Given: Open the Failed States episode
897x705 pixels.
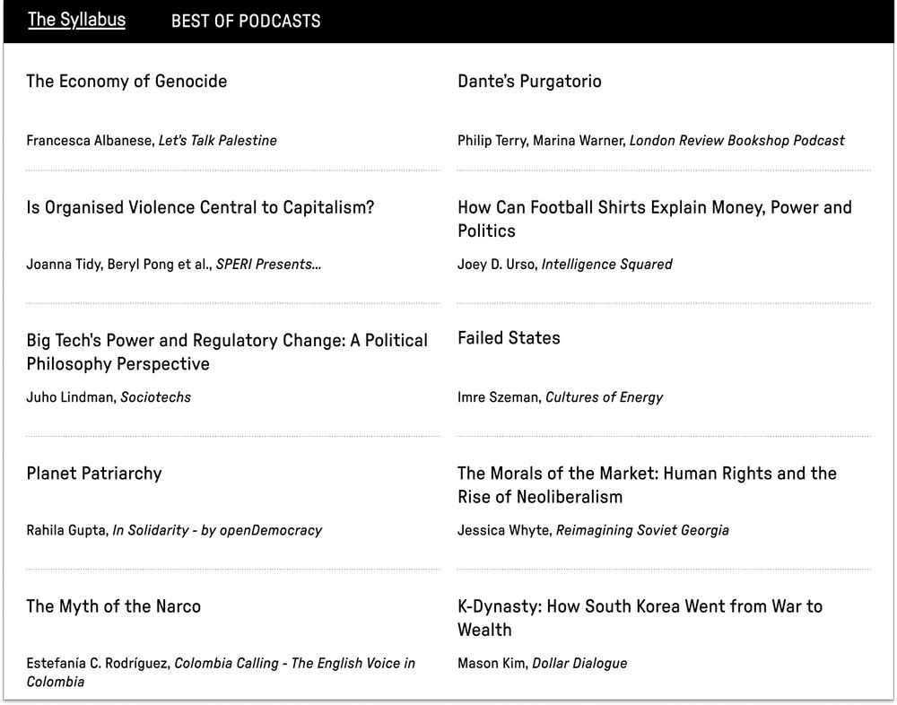Looking at the screenshot, I should pos(509,337).
